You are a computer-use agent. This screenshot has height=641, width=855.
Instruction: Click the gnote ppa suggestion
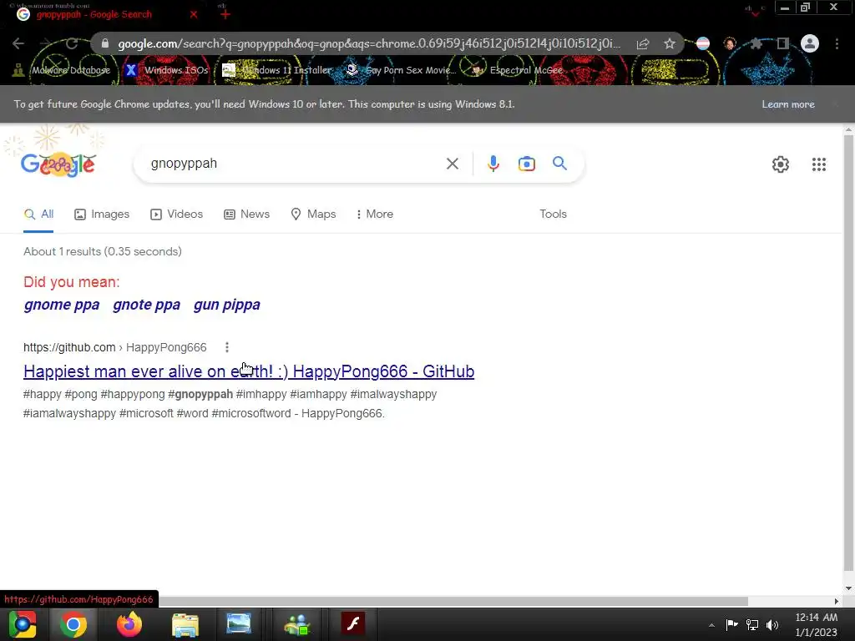coord(147,305)
